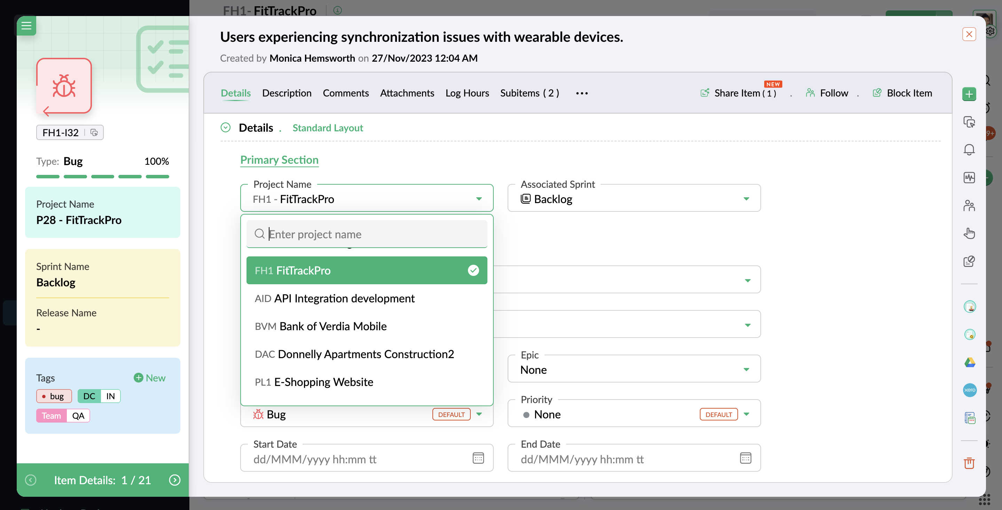Click the DC IN tag
This screenshot has height=510, width=1002.
click(99, 396)
